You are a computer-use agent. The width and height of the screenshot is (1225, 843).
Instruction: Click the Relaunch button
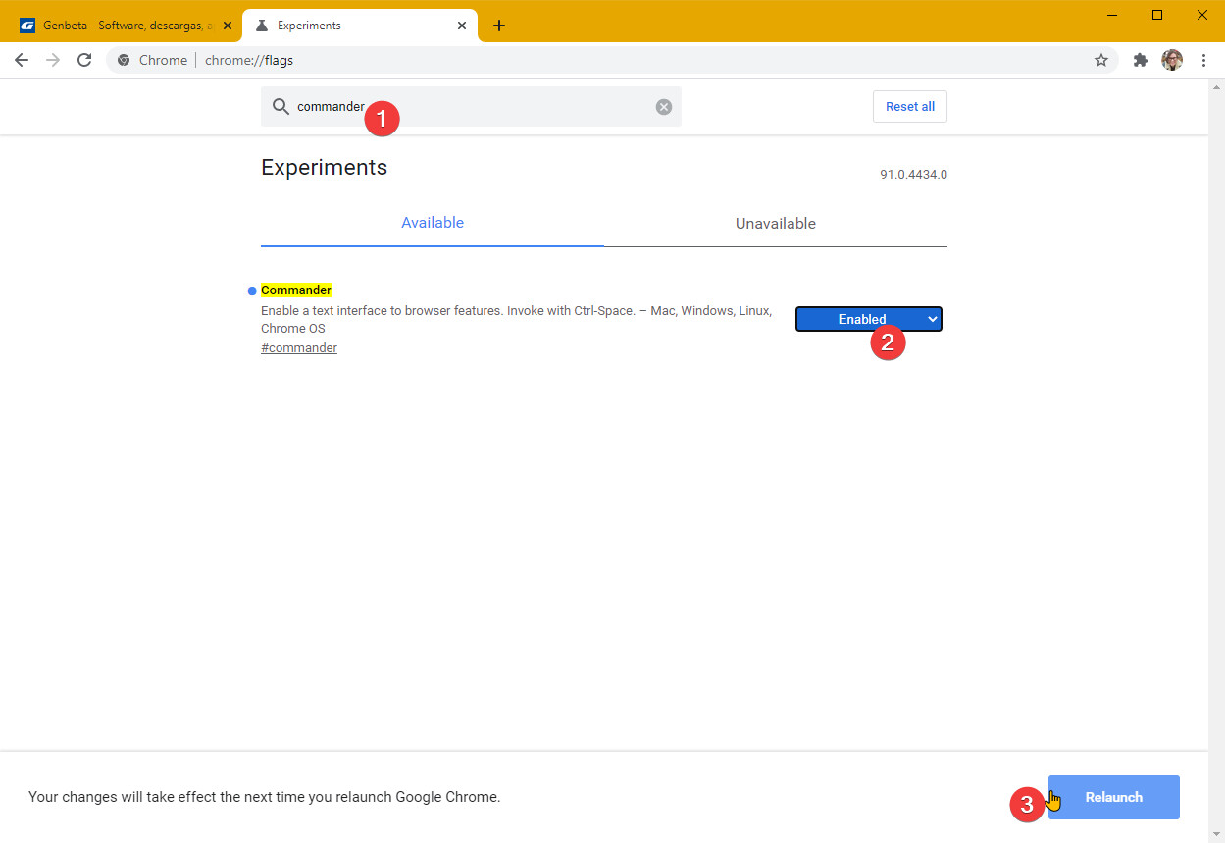click(1114, 797)
